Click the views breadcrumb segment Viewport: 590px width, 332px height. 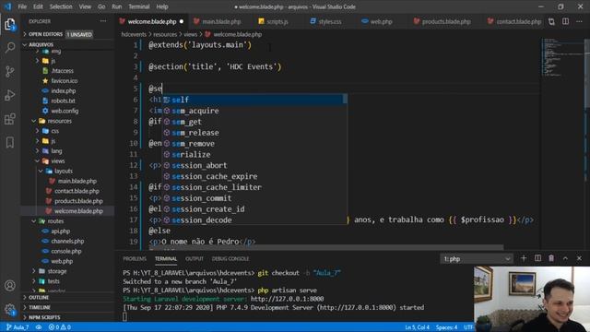pos(191,34)
